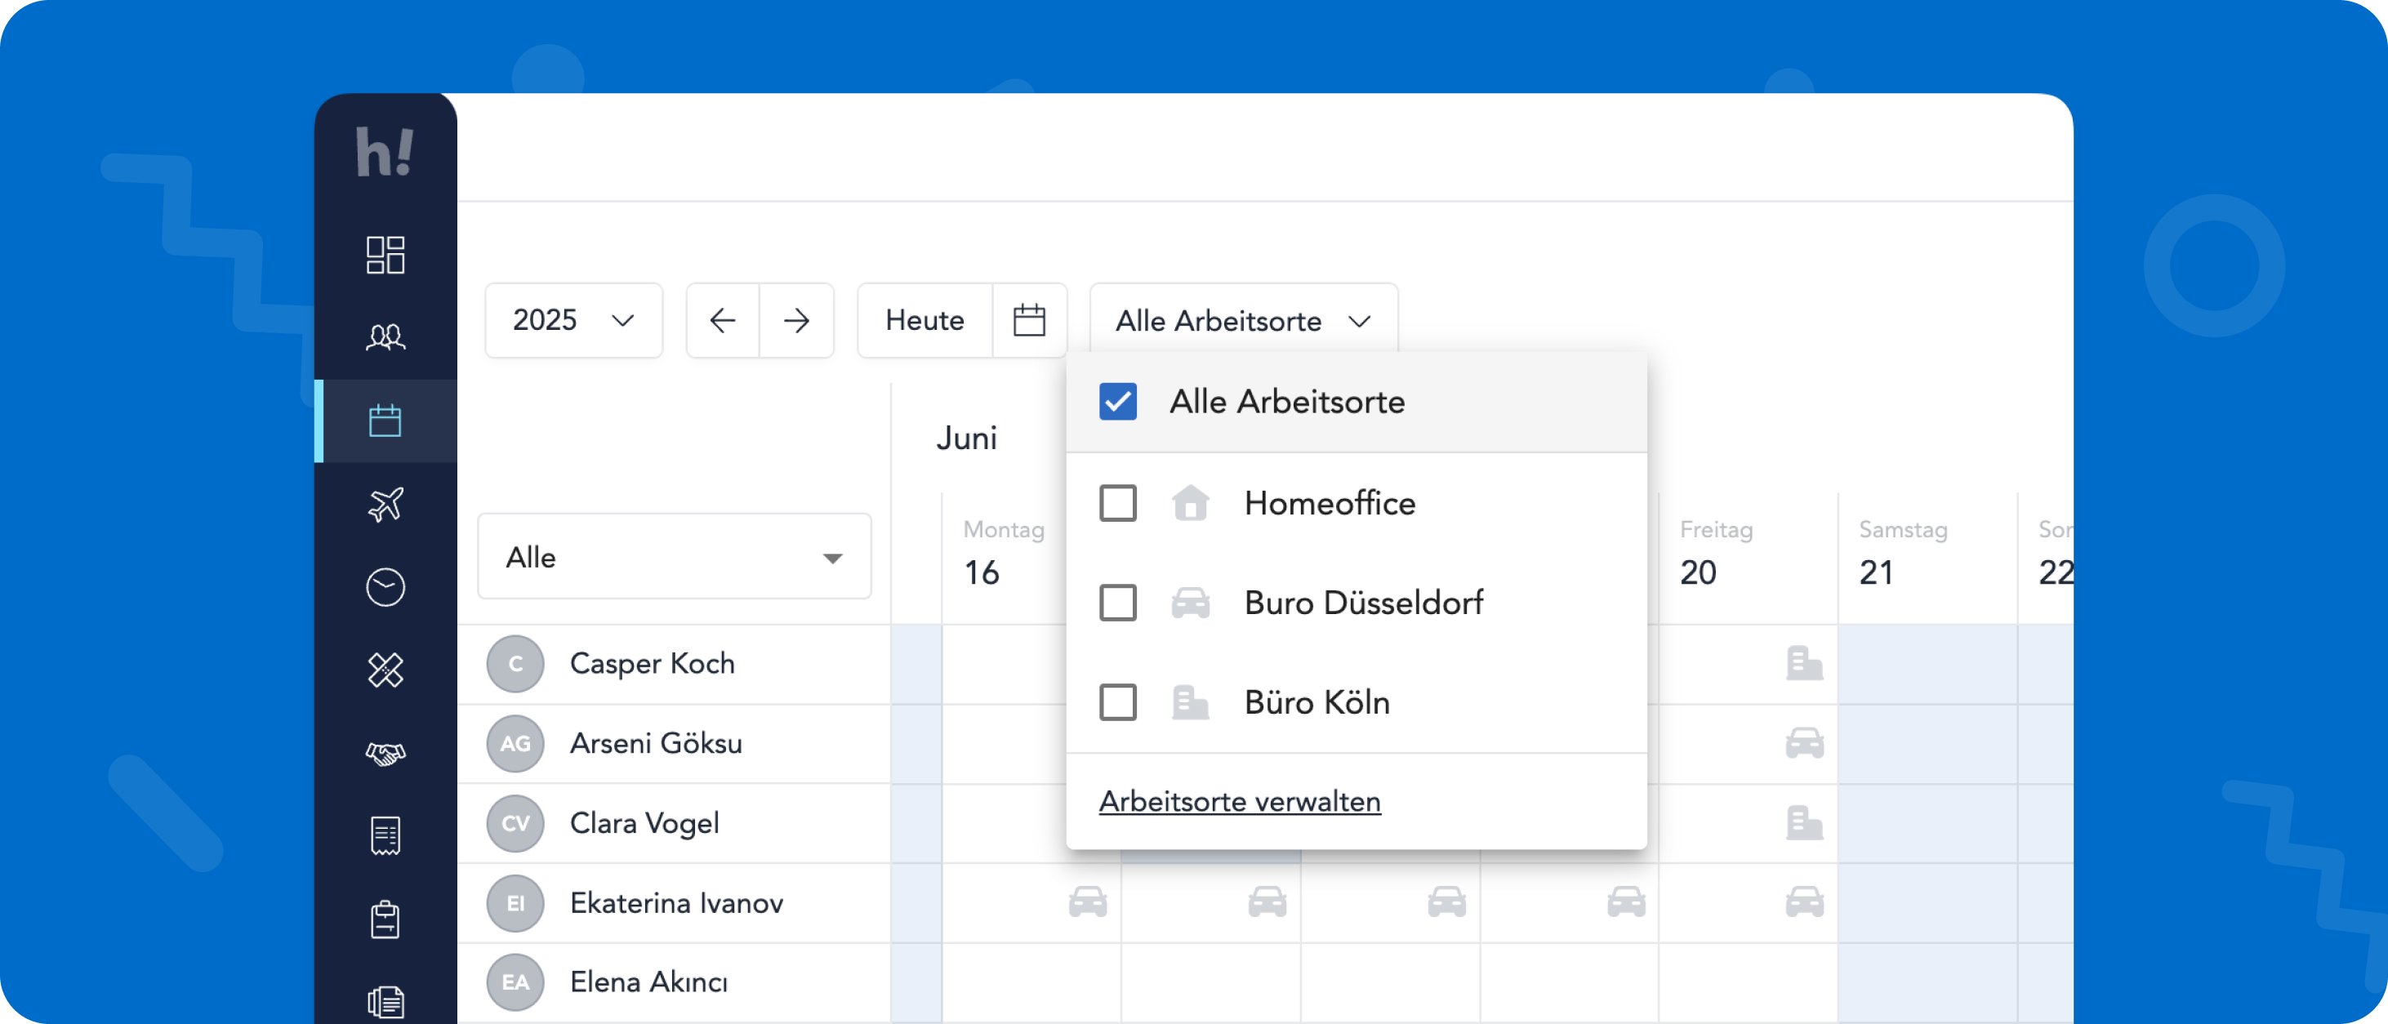Uncheck the Alle Arbeitsorte checkbox

[1117, 401]
